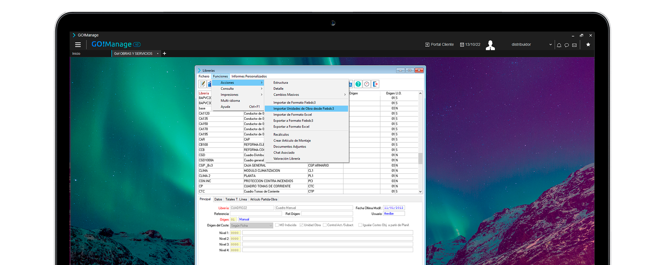665x265 pixels.
Task: Click the Librería input field
Action: (x=252, y=208)
